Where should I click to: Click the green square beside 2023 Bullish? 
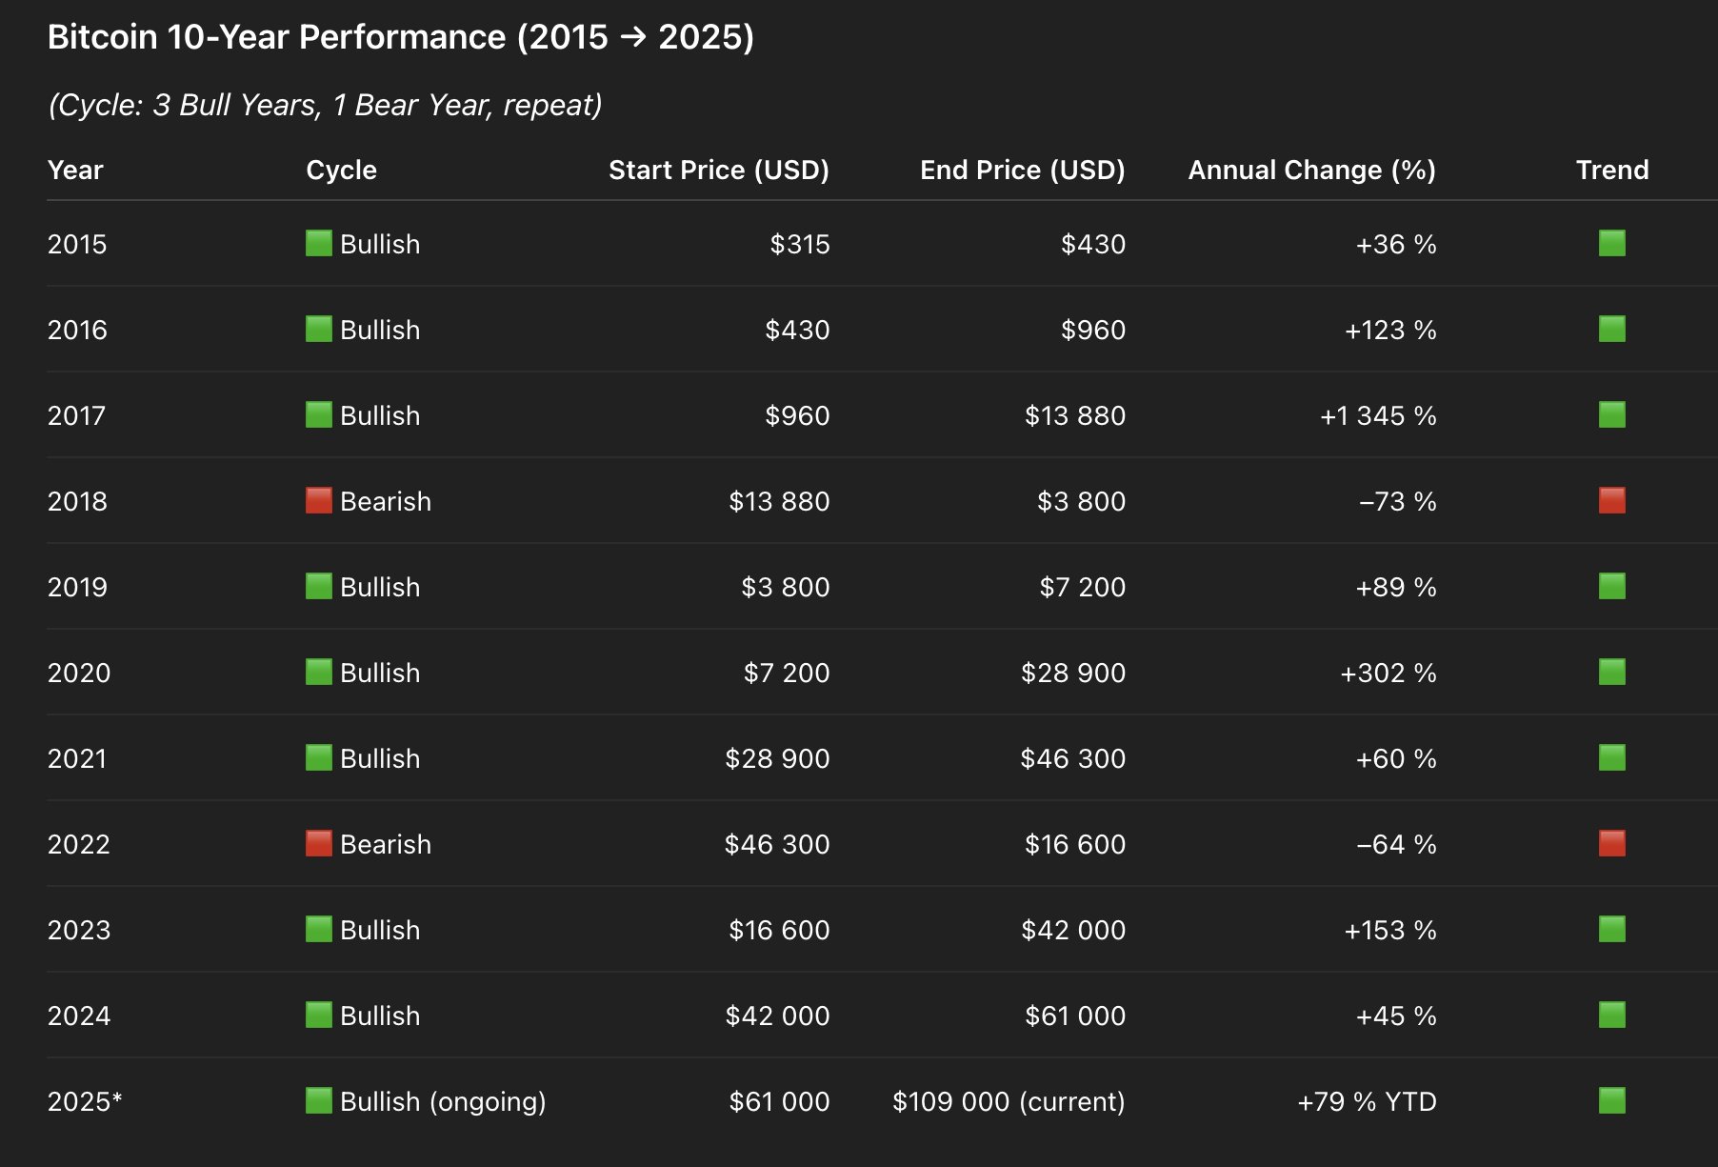click(x=318, y=930)
